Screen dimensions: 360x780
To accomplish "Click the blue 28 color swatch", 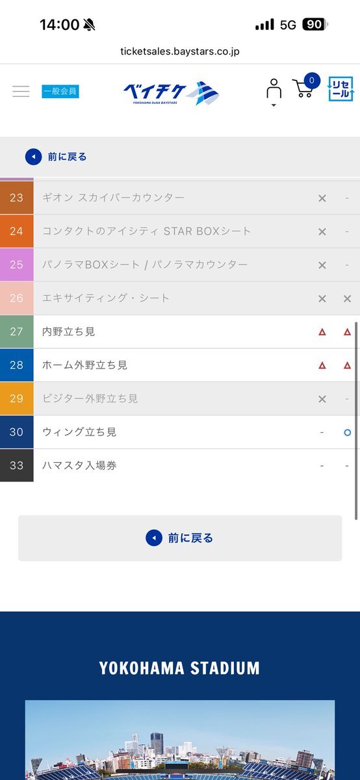I will (x=17, y=365).
